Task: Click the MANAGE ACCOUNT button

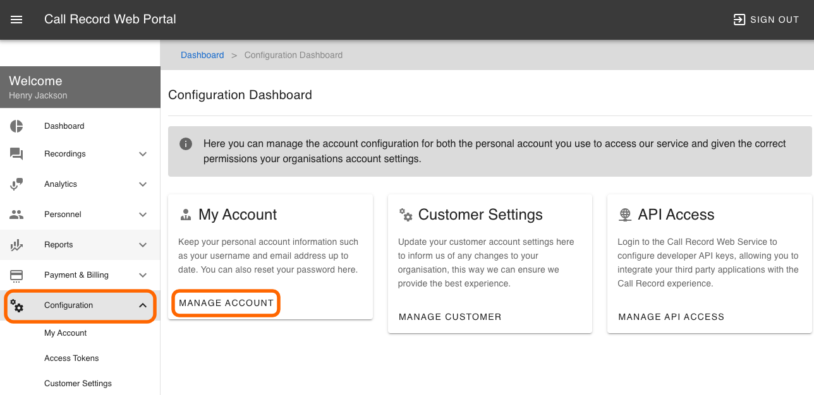Action: [x=226, y=303]
